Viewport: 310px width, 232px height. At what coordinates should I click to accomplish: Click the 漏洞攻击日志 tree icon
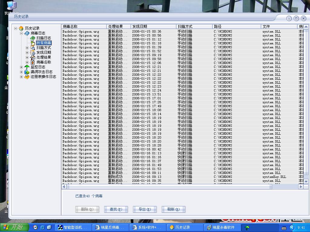pyautogui.click(x=27, y=72)
